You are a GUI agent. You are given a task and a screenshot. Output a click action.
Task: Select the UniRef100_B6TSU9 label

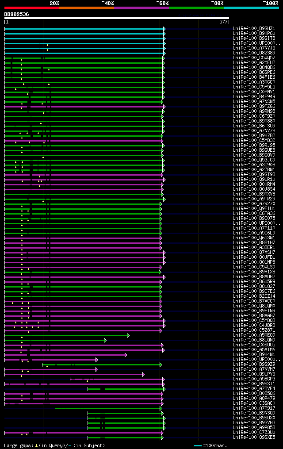(254, 126)
